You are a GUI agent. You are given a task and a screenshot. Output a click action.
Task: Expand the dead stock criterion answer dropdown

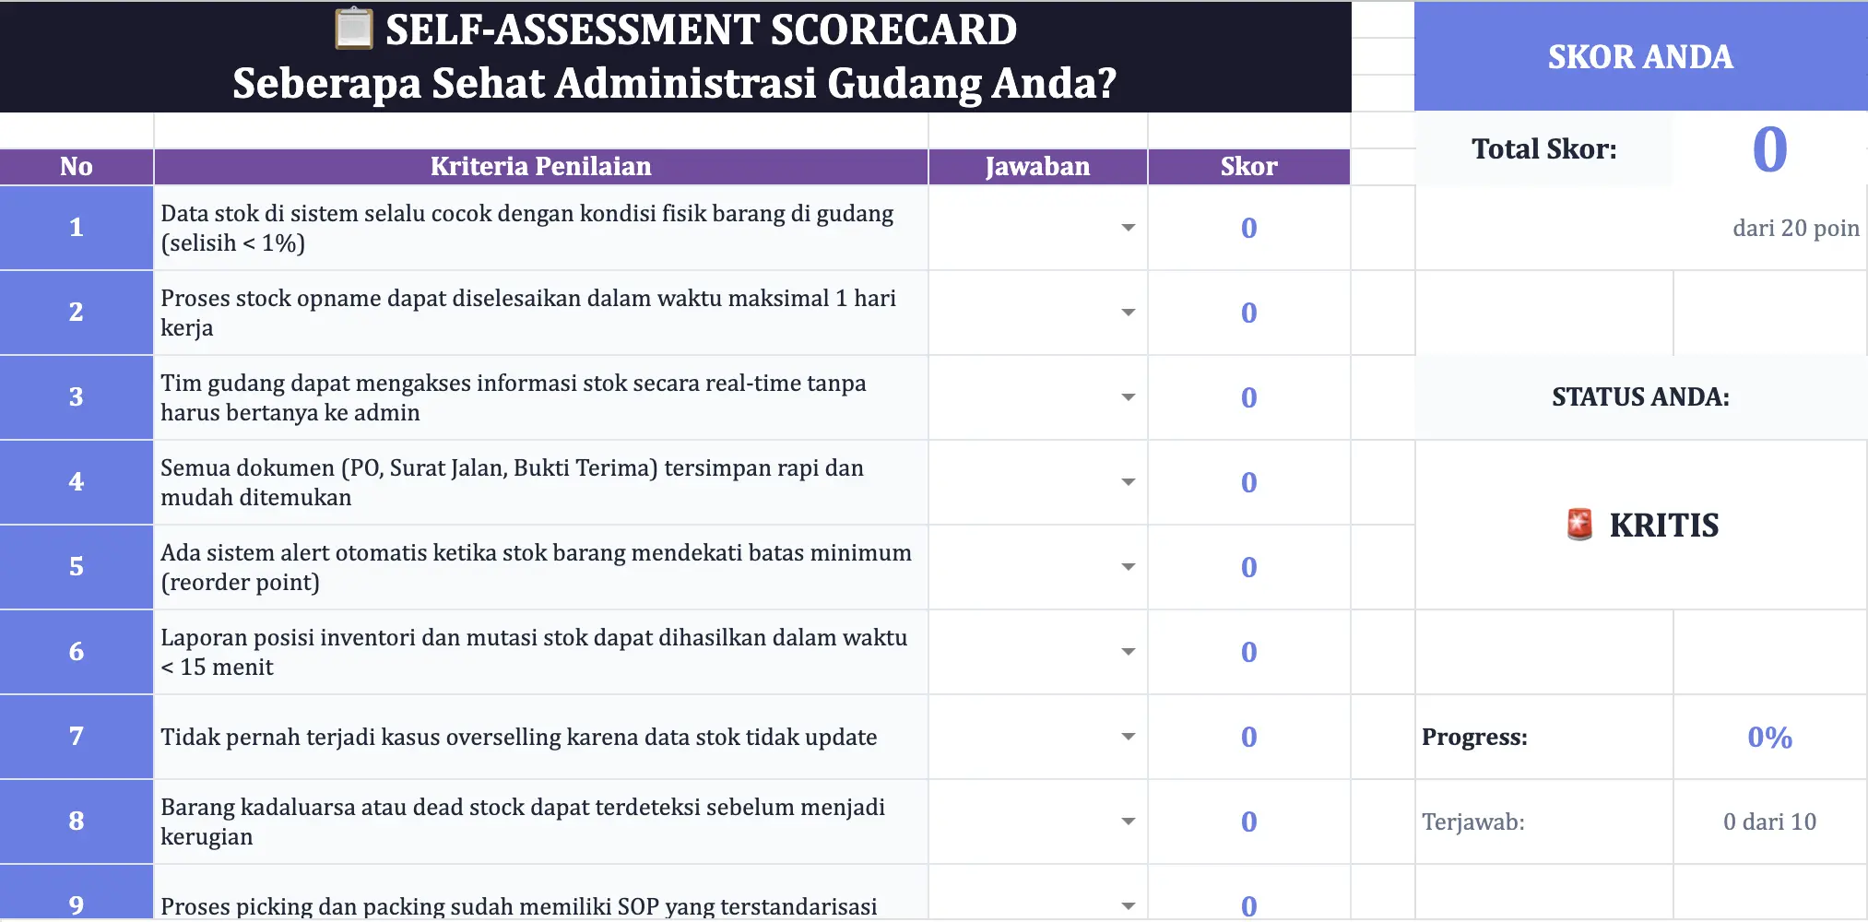[1128, 822]
